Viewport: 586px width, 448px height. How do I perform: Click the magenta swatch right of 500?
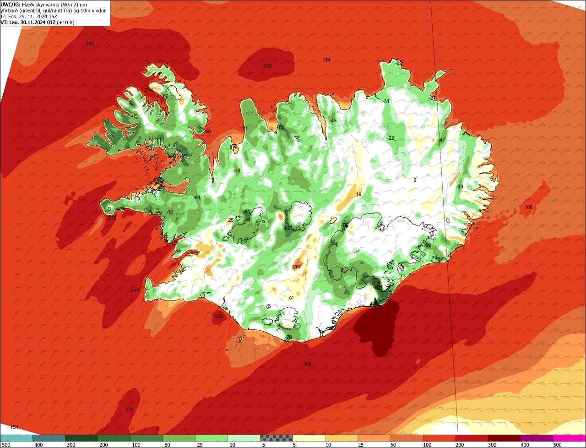click(570, 438)
